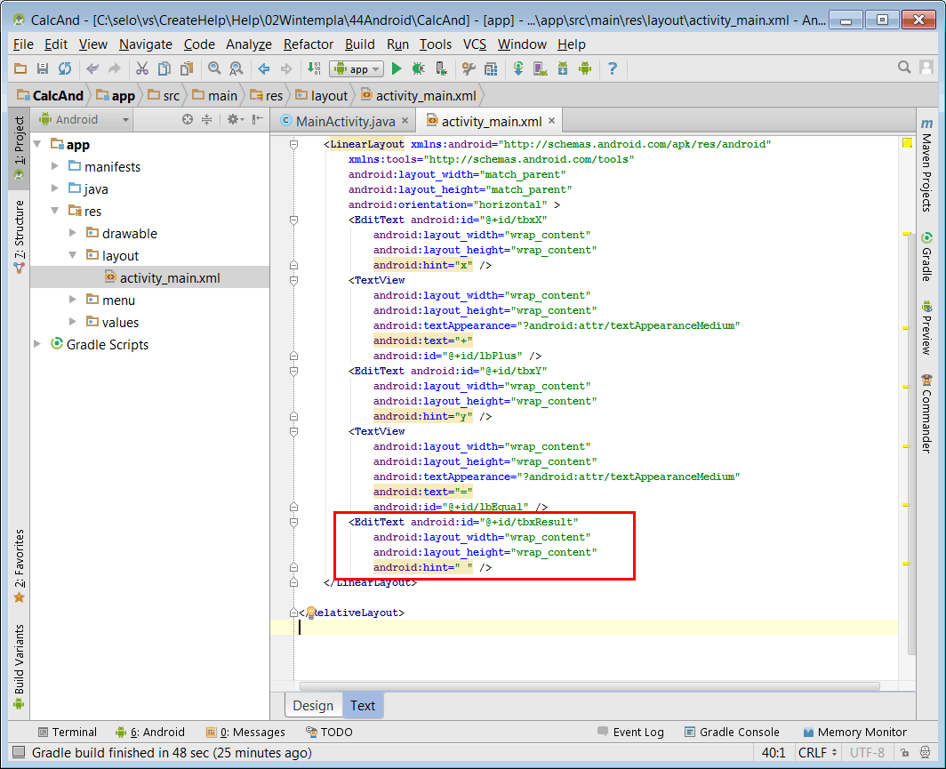The height and width of the screenshot is (769, 946).
Task: Open the SDK Manager icon
Action: pyautogui.click(x=563, y=68)
